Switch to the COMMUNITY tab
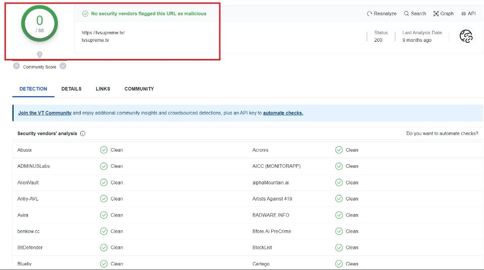The width and height of the screenshot is (484, 270). click(139, 89)
